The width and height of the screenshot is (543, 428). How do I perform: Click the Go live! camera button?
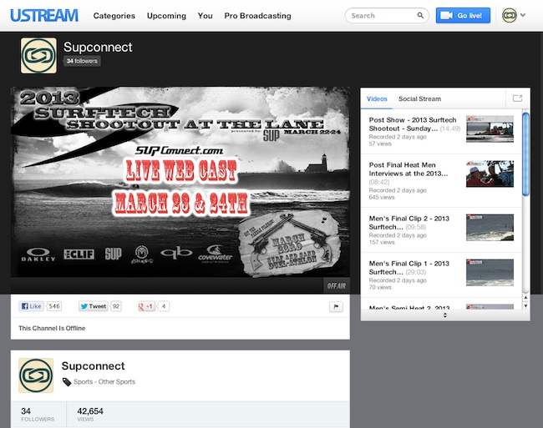coord(463,16)
